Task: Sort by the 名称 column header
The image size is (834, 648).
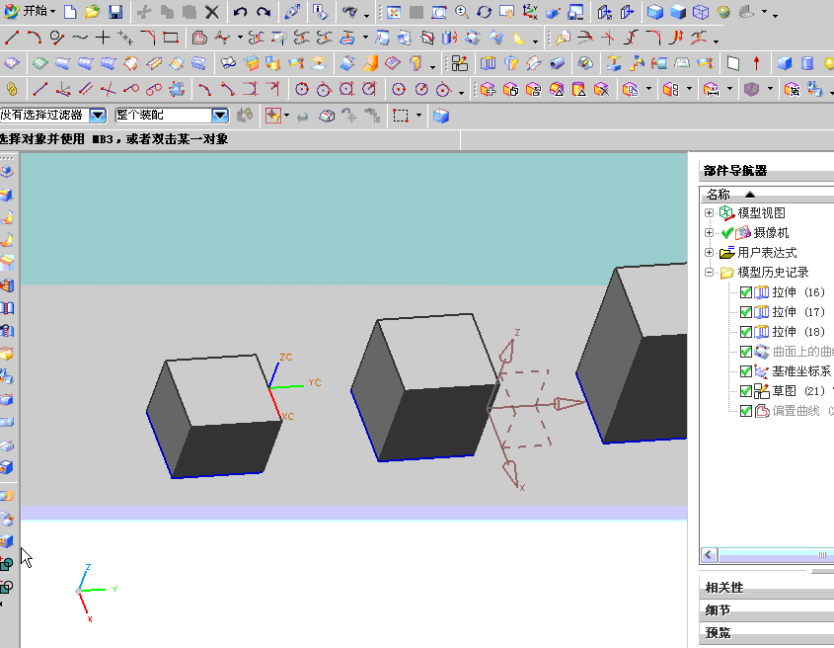Action: click(767, 194)
